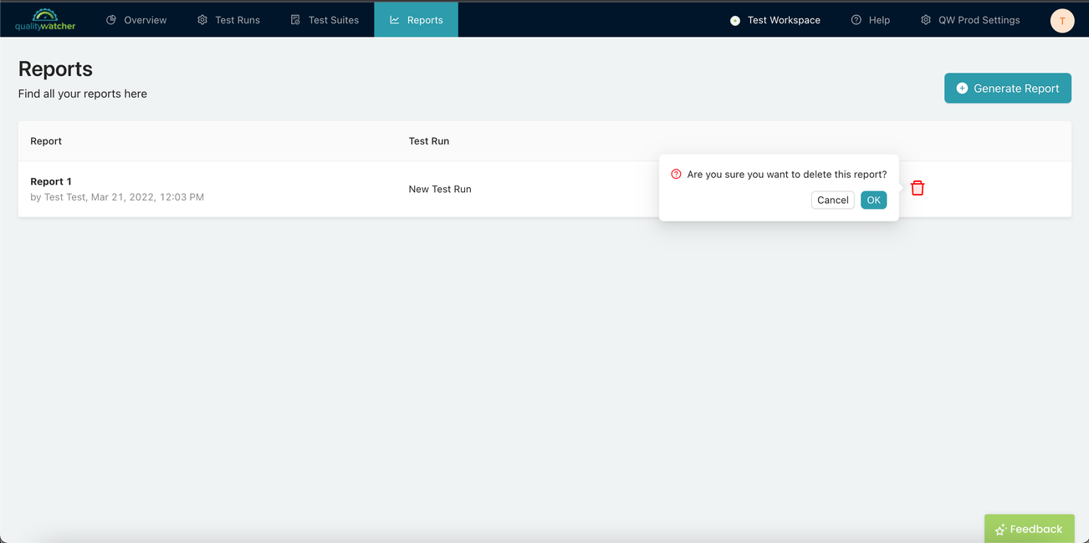Viewport: 1089px width, 543px height.
Task: Open QW Prod Settings
Action: 970,20
